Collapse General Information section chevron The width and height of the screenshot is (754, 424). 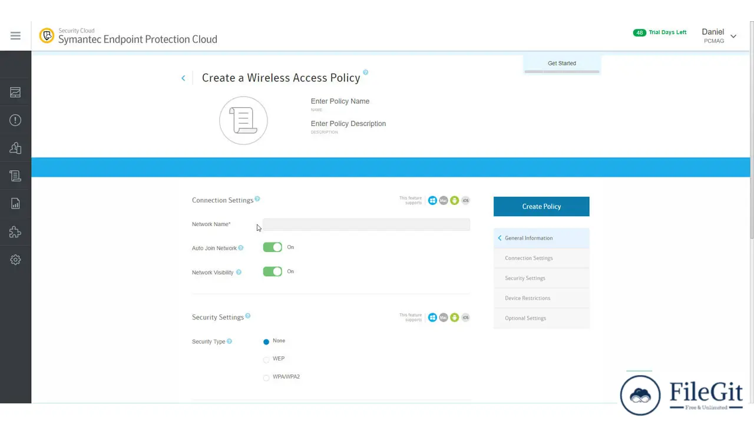pyautogui.click(x=500, y=238)
